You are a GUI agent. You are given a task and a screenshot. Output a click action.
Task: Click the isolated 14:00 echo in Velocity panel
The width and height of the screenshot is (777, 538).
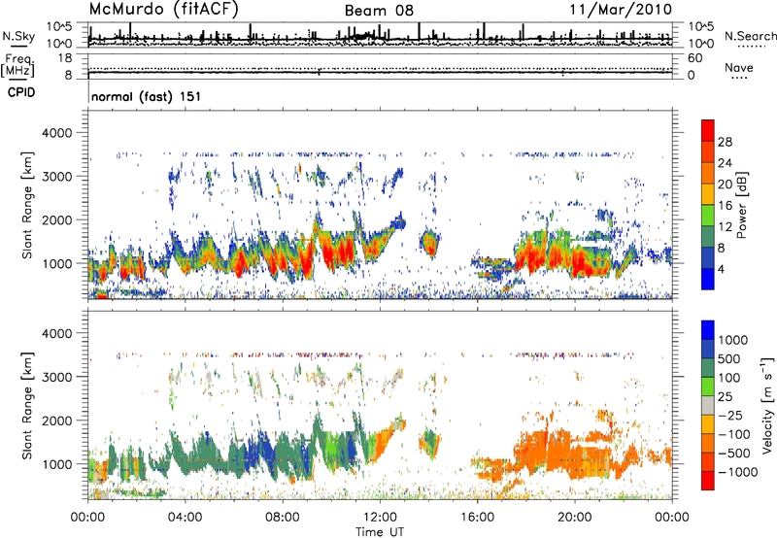(x=429, y=443)
